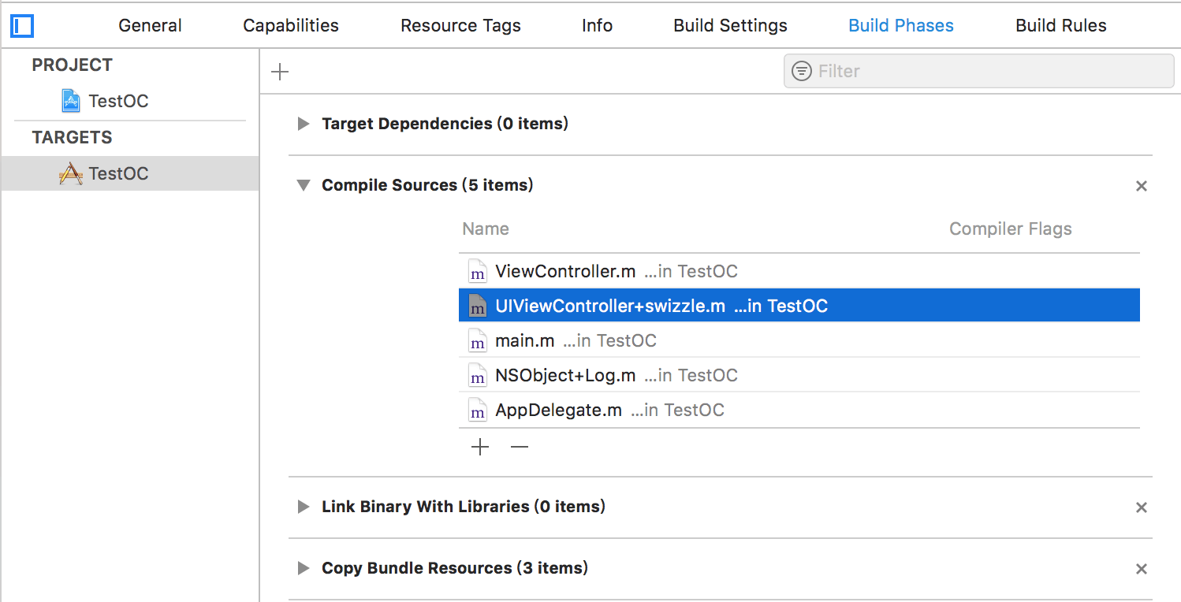Click Compile Sources (5 items) title
This screenshot has height=602, width=1181.
(427, 185)
